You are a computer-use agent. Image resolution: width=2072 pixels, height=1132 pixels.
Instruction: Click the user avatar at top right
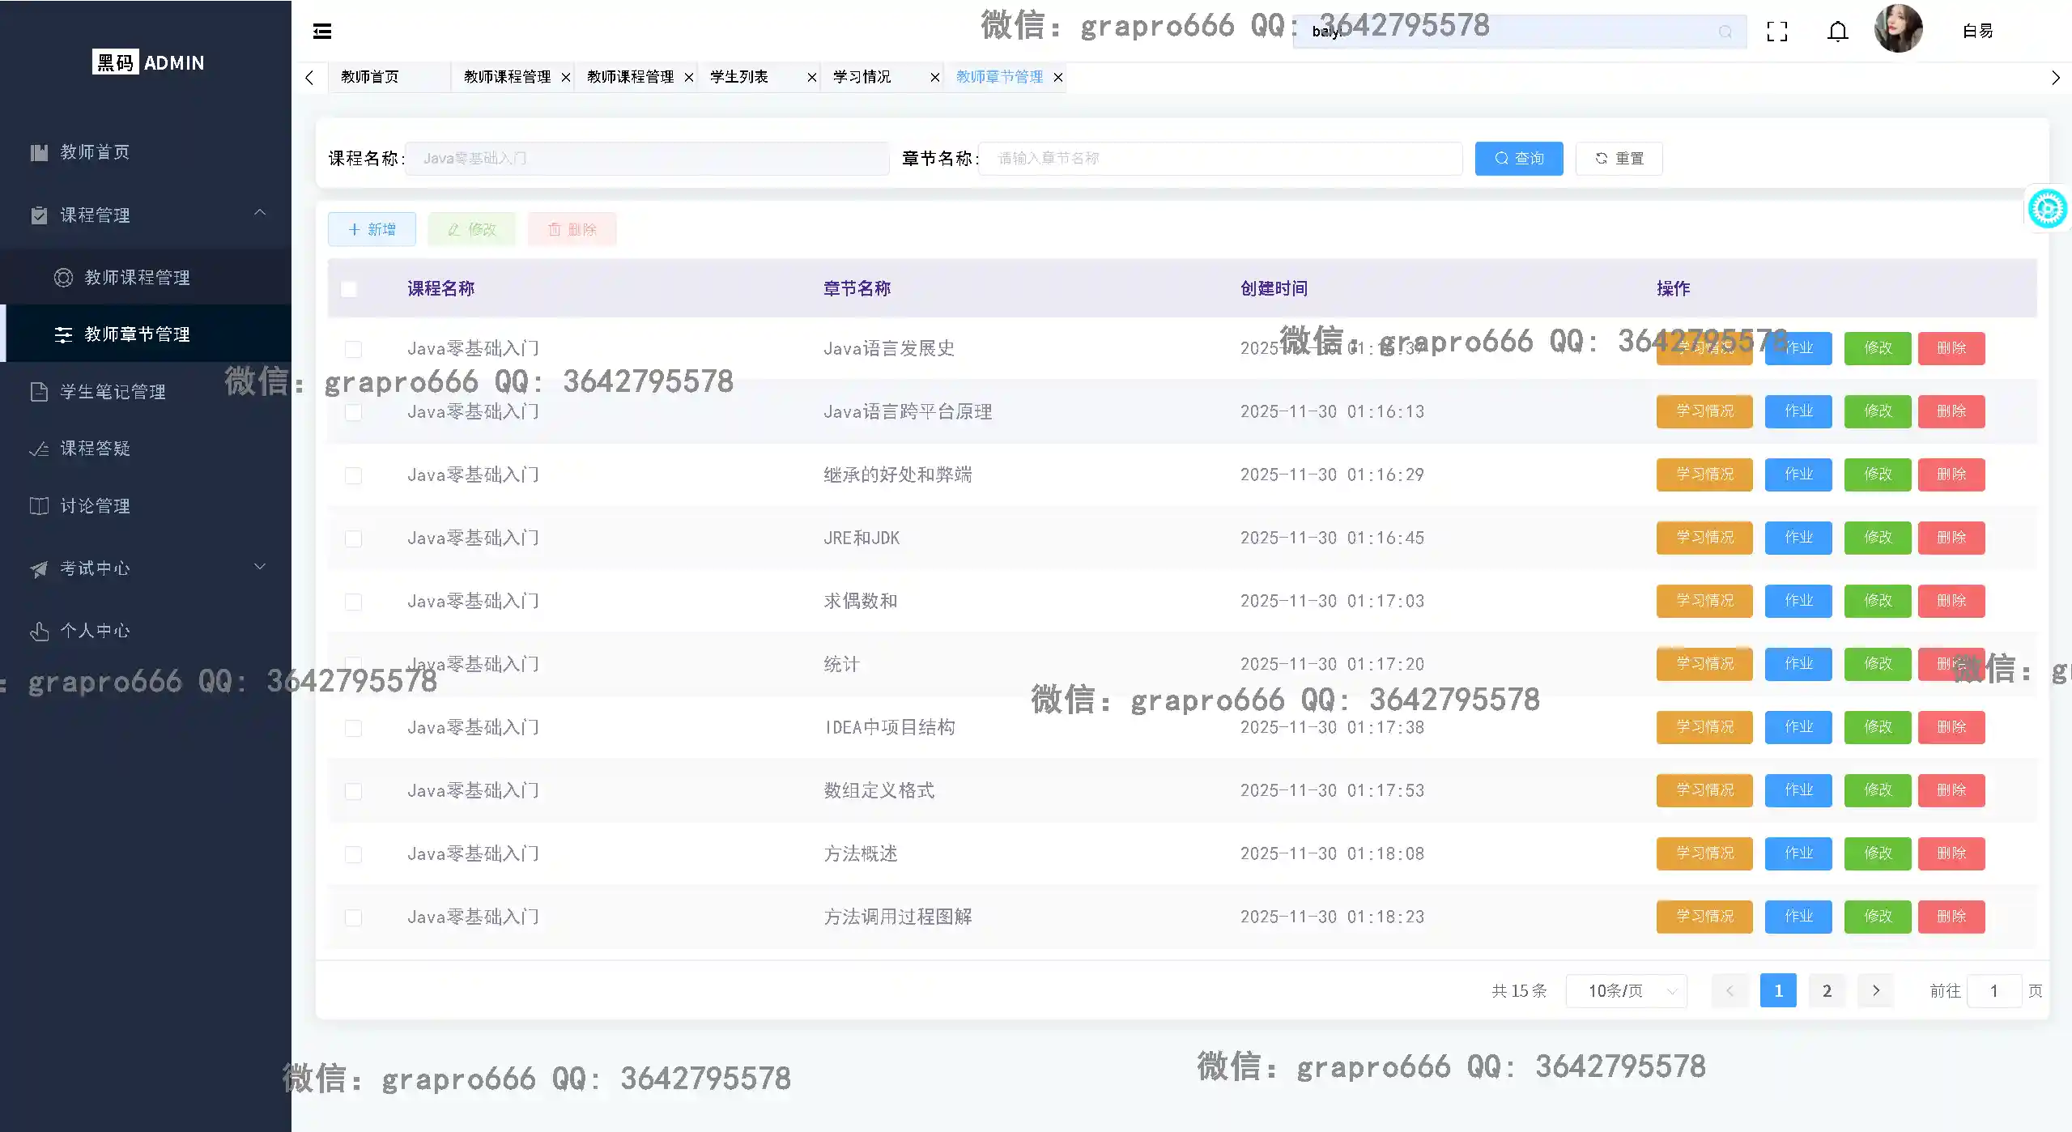1898,28
